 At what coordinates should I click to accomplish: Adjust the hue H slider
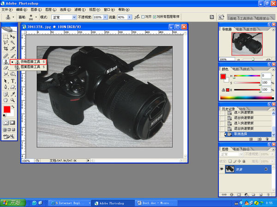[247, 76]
